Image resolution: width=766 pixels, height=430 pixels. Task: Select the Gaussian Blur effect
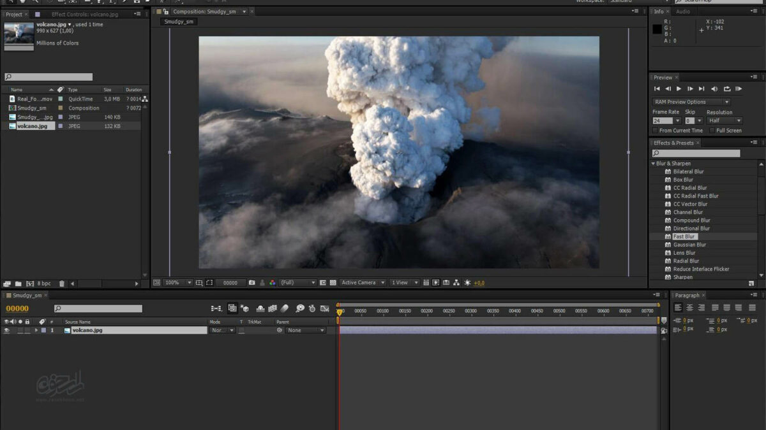(x=689, y=245)
